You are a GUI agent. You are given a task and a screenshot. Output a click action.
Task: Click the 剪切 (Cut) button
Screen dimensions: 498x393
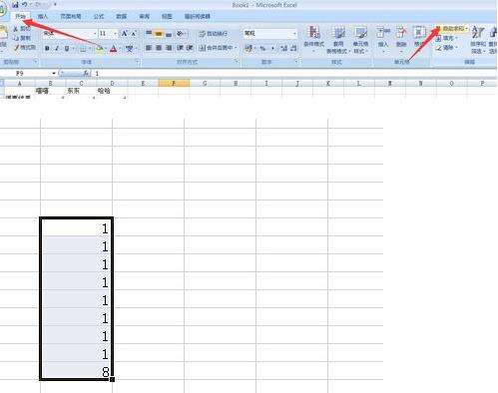point(22,29)
